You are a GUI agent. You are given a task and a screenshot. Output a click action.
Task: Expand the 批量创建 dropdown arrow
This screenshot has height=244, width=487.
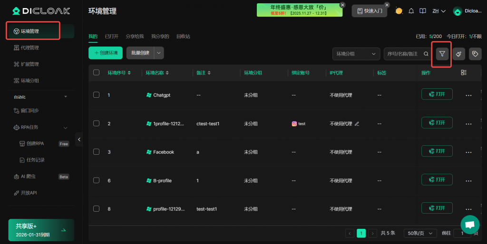click(159, 53)
